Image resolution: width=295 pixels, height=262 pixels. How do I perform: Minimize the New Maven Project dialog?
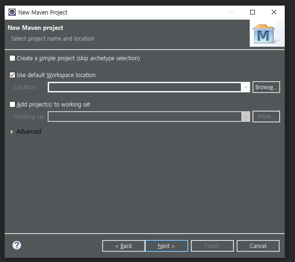(232, 12)
